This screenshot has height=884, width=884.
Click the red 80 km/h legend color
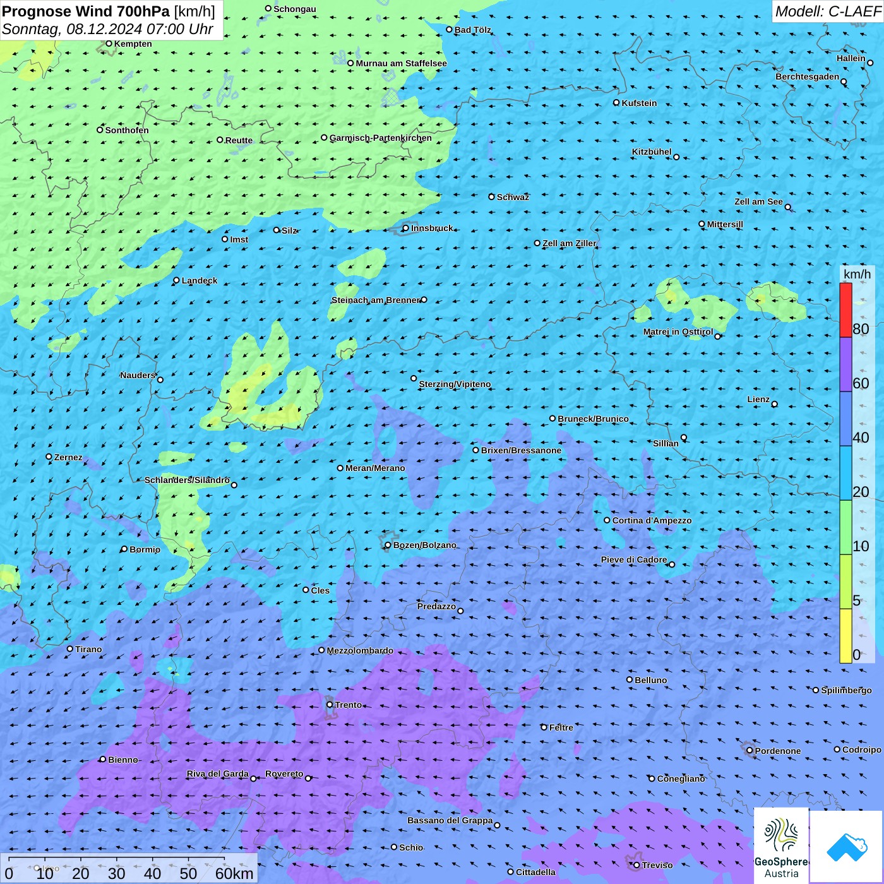(845, 310)
